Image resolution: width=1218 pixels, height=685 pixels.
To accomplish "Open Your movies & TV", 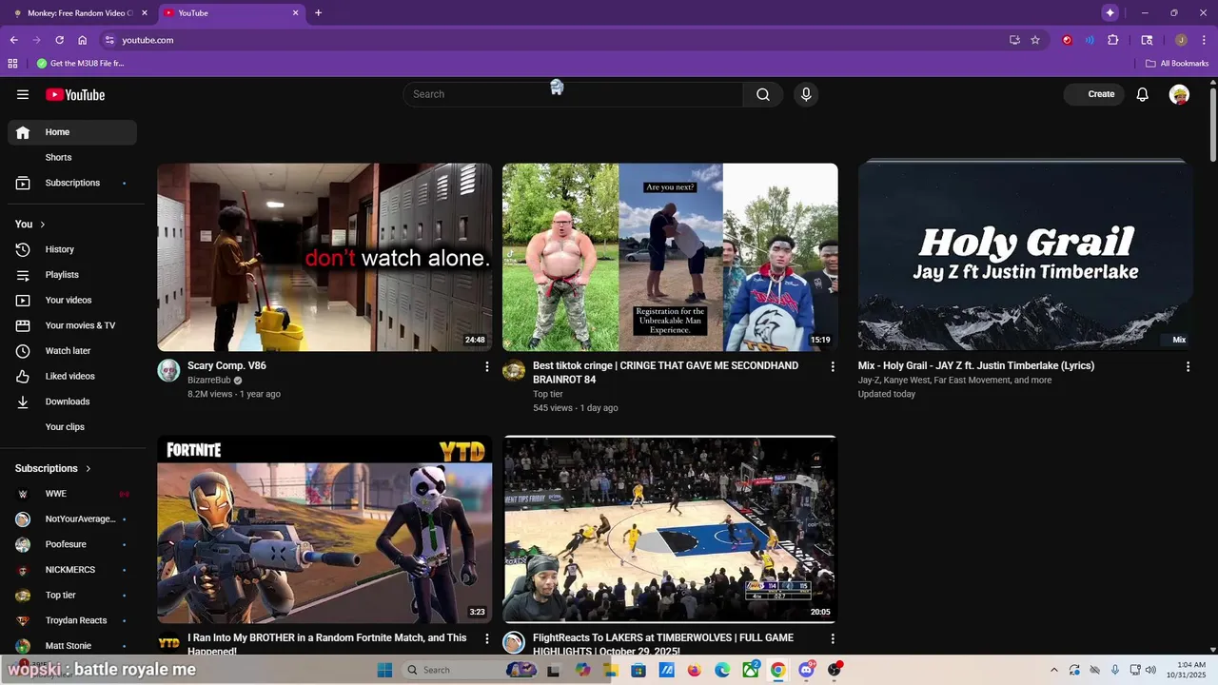I will [x=72, y=325].
